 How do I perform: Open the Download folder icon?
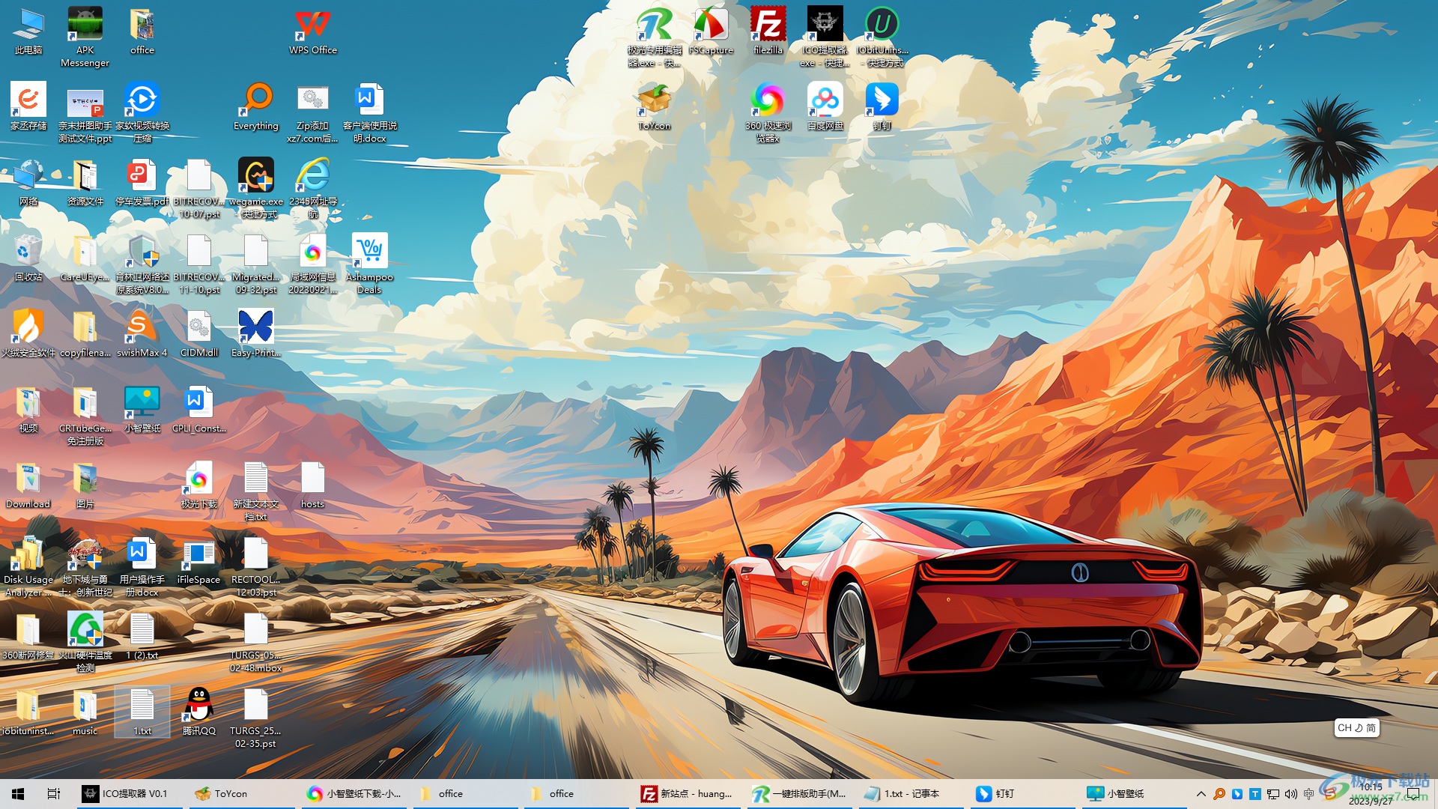pos(28,484)
